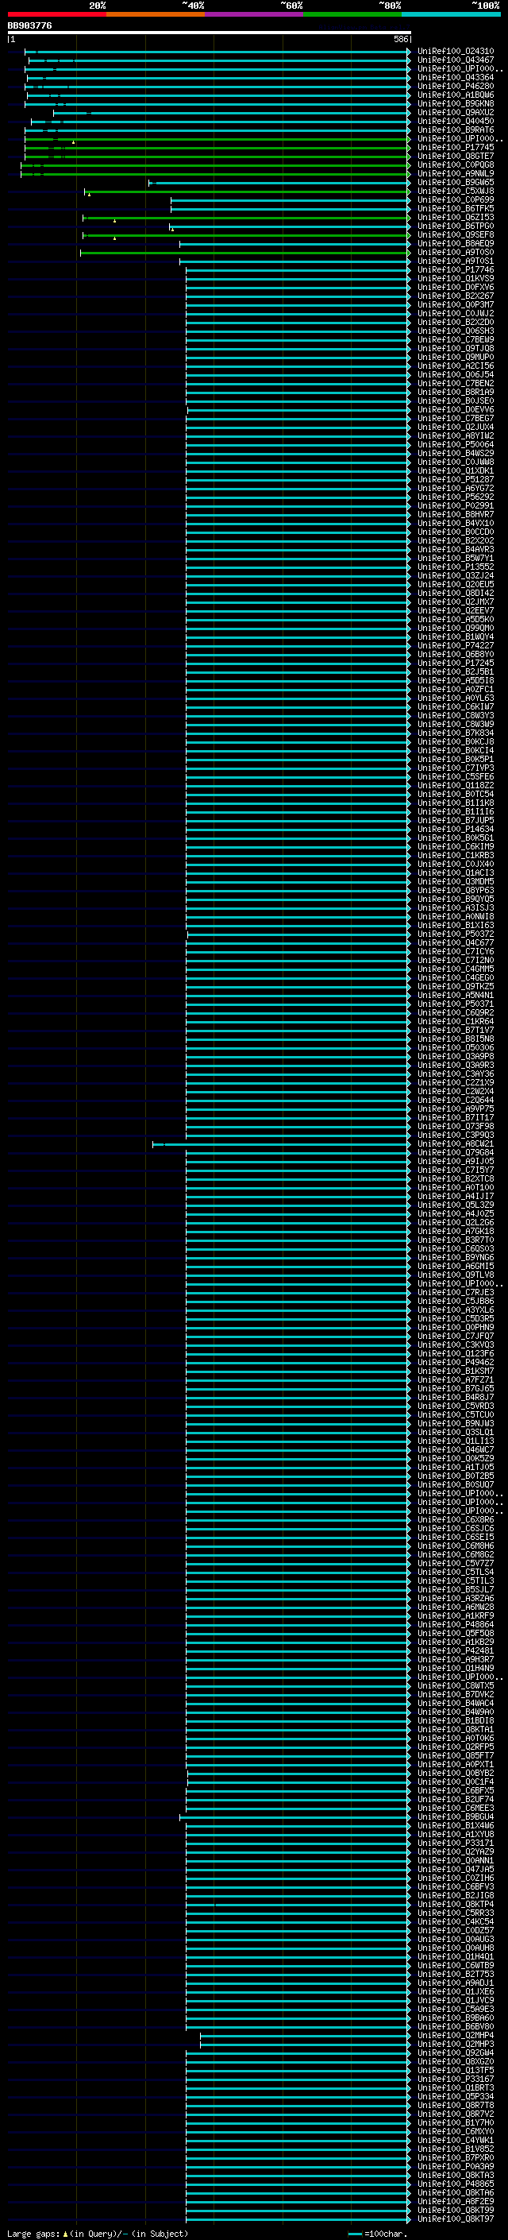The height and width of the screenshot is (2240, 508).
Task: Select label UniRef100_P17746
Action: click(455, 269)
